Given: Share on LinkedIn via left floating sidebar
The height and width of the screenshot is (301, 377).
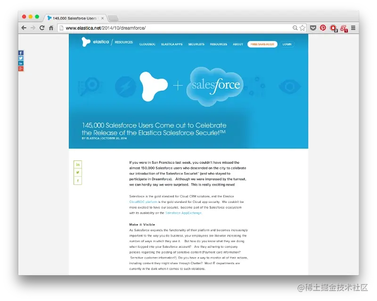Looking at the screenshot, I should [x=21, y=63].
